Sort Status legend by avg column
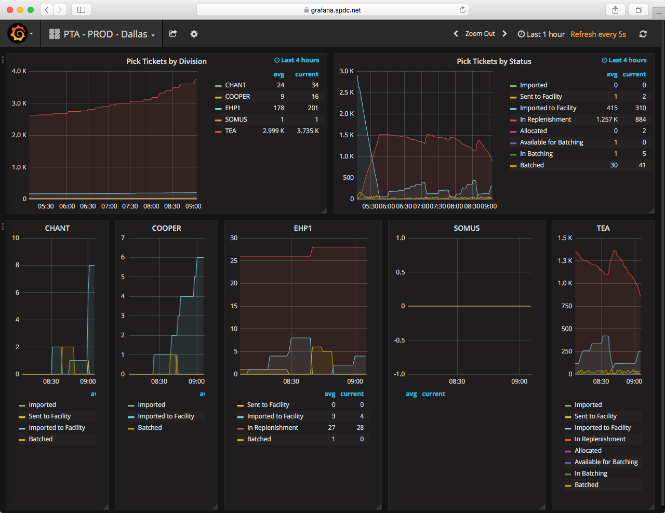 point(612,74)
